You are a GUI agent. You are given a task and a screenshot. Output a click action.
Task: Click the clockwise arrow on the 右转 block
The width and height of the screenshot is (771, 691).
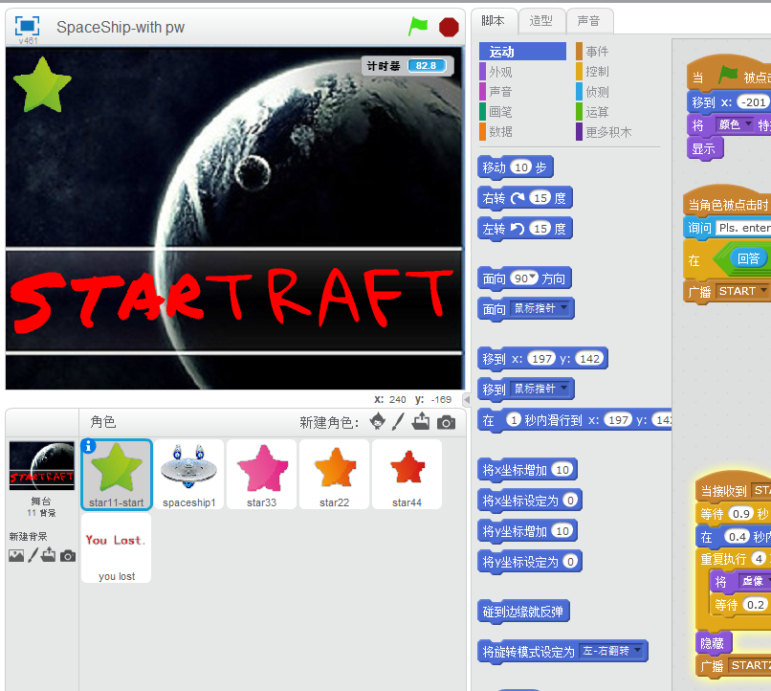click(518, 198)
